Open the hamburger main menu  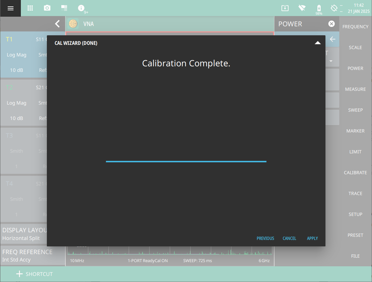[x=11, y=8]
